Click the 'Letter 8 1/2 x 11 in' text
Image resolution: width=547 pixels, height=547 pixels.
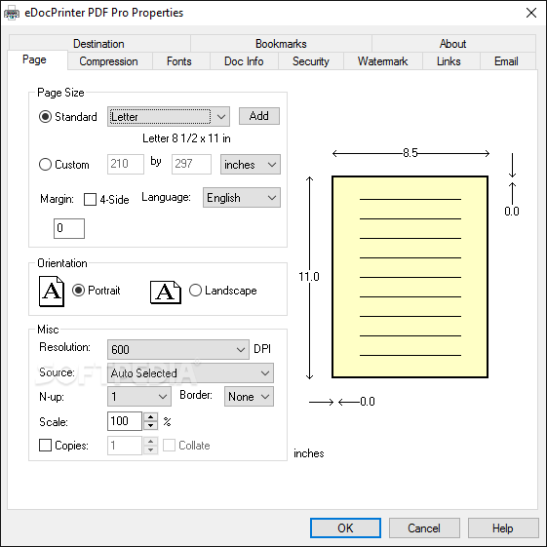[x=186, y=138]
